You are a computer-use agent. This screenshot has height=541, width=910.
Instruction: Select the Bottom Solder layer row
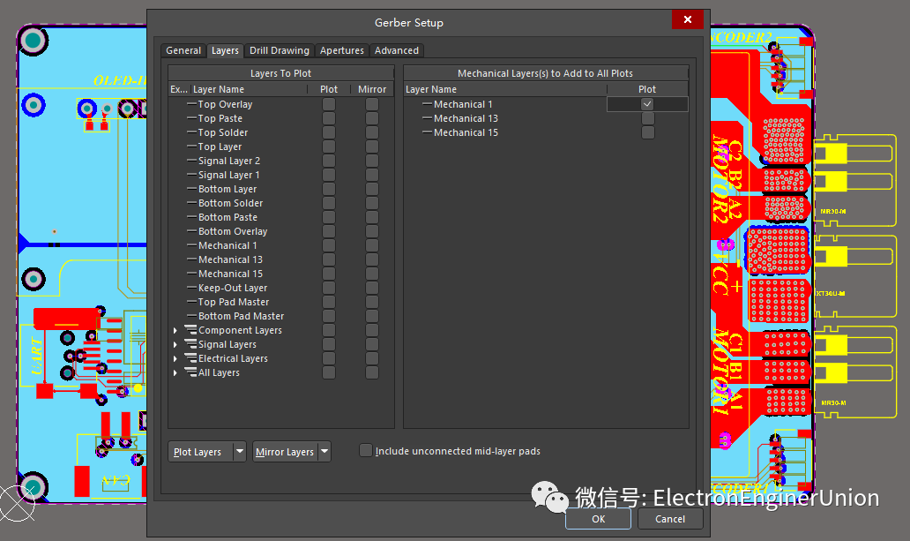(x=230, y=203)
